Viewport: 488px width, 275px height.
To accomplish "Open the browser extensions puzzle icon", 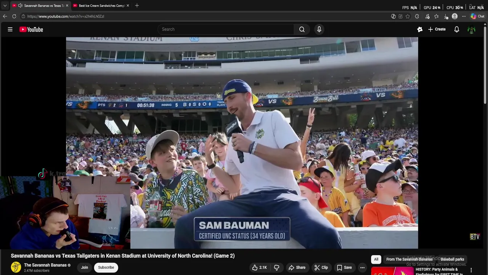I will (417, 16).
